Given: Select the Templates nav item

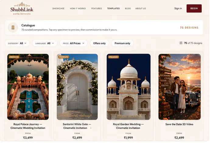Looking at the screenshot, I should click(114, 9).
